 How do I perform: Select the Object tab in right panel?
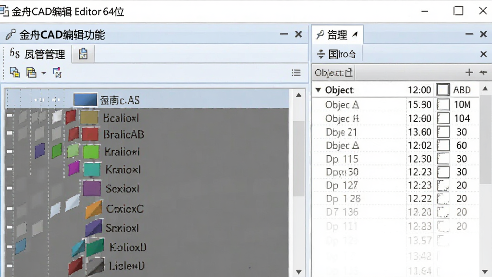tap(333, 73)
